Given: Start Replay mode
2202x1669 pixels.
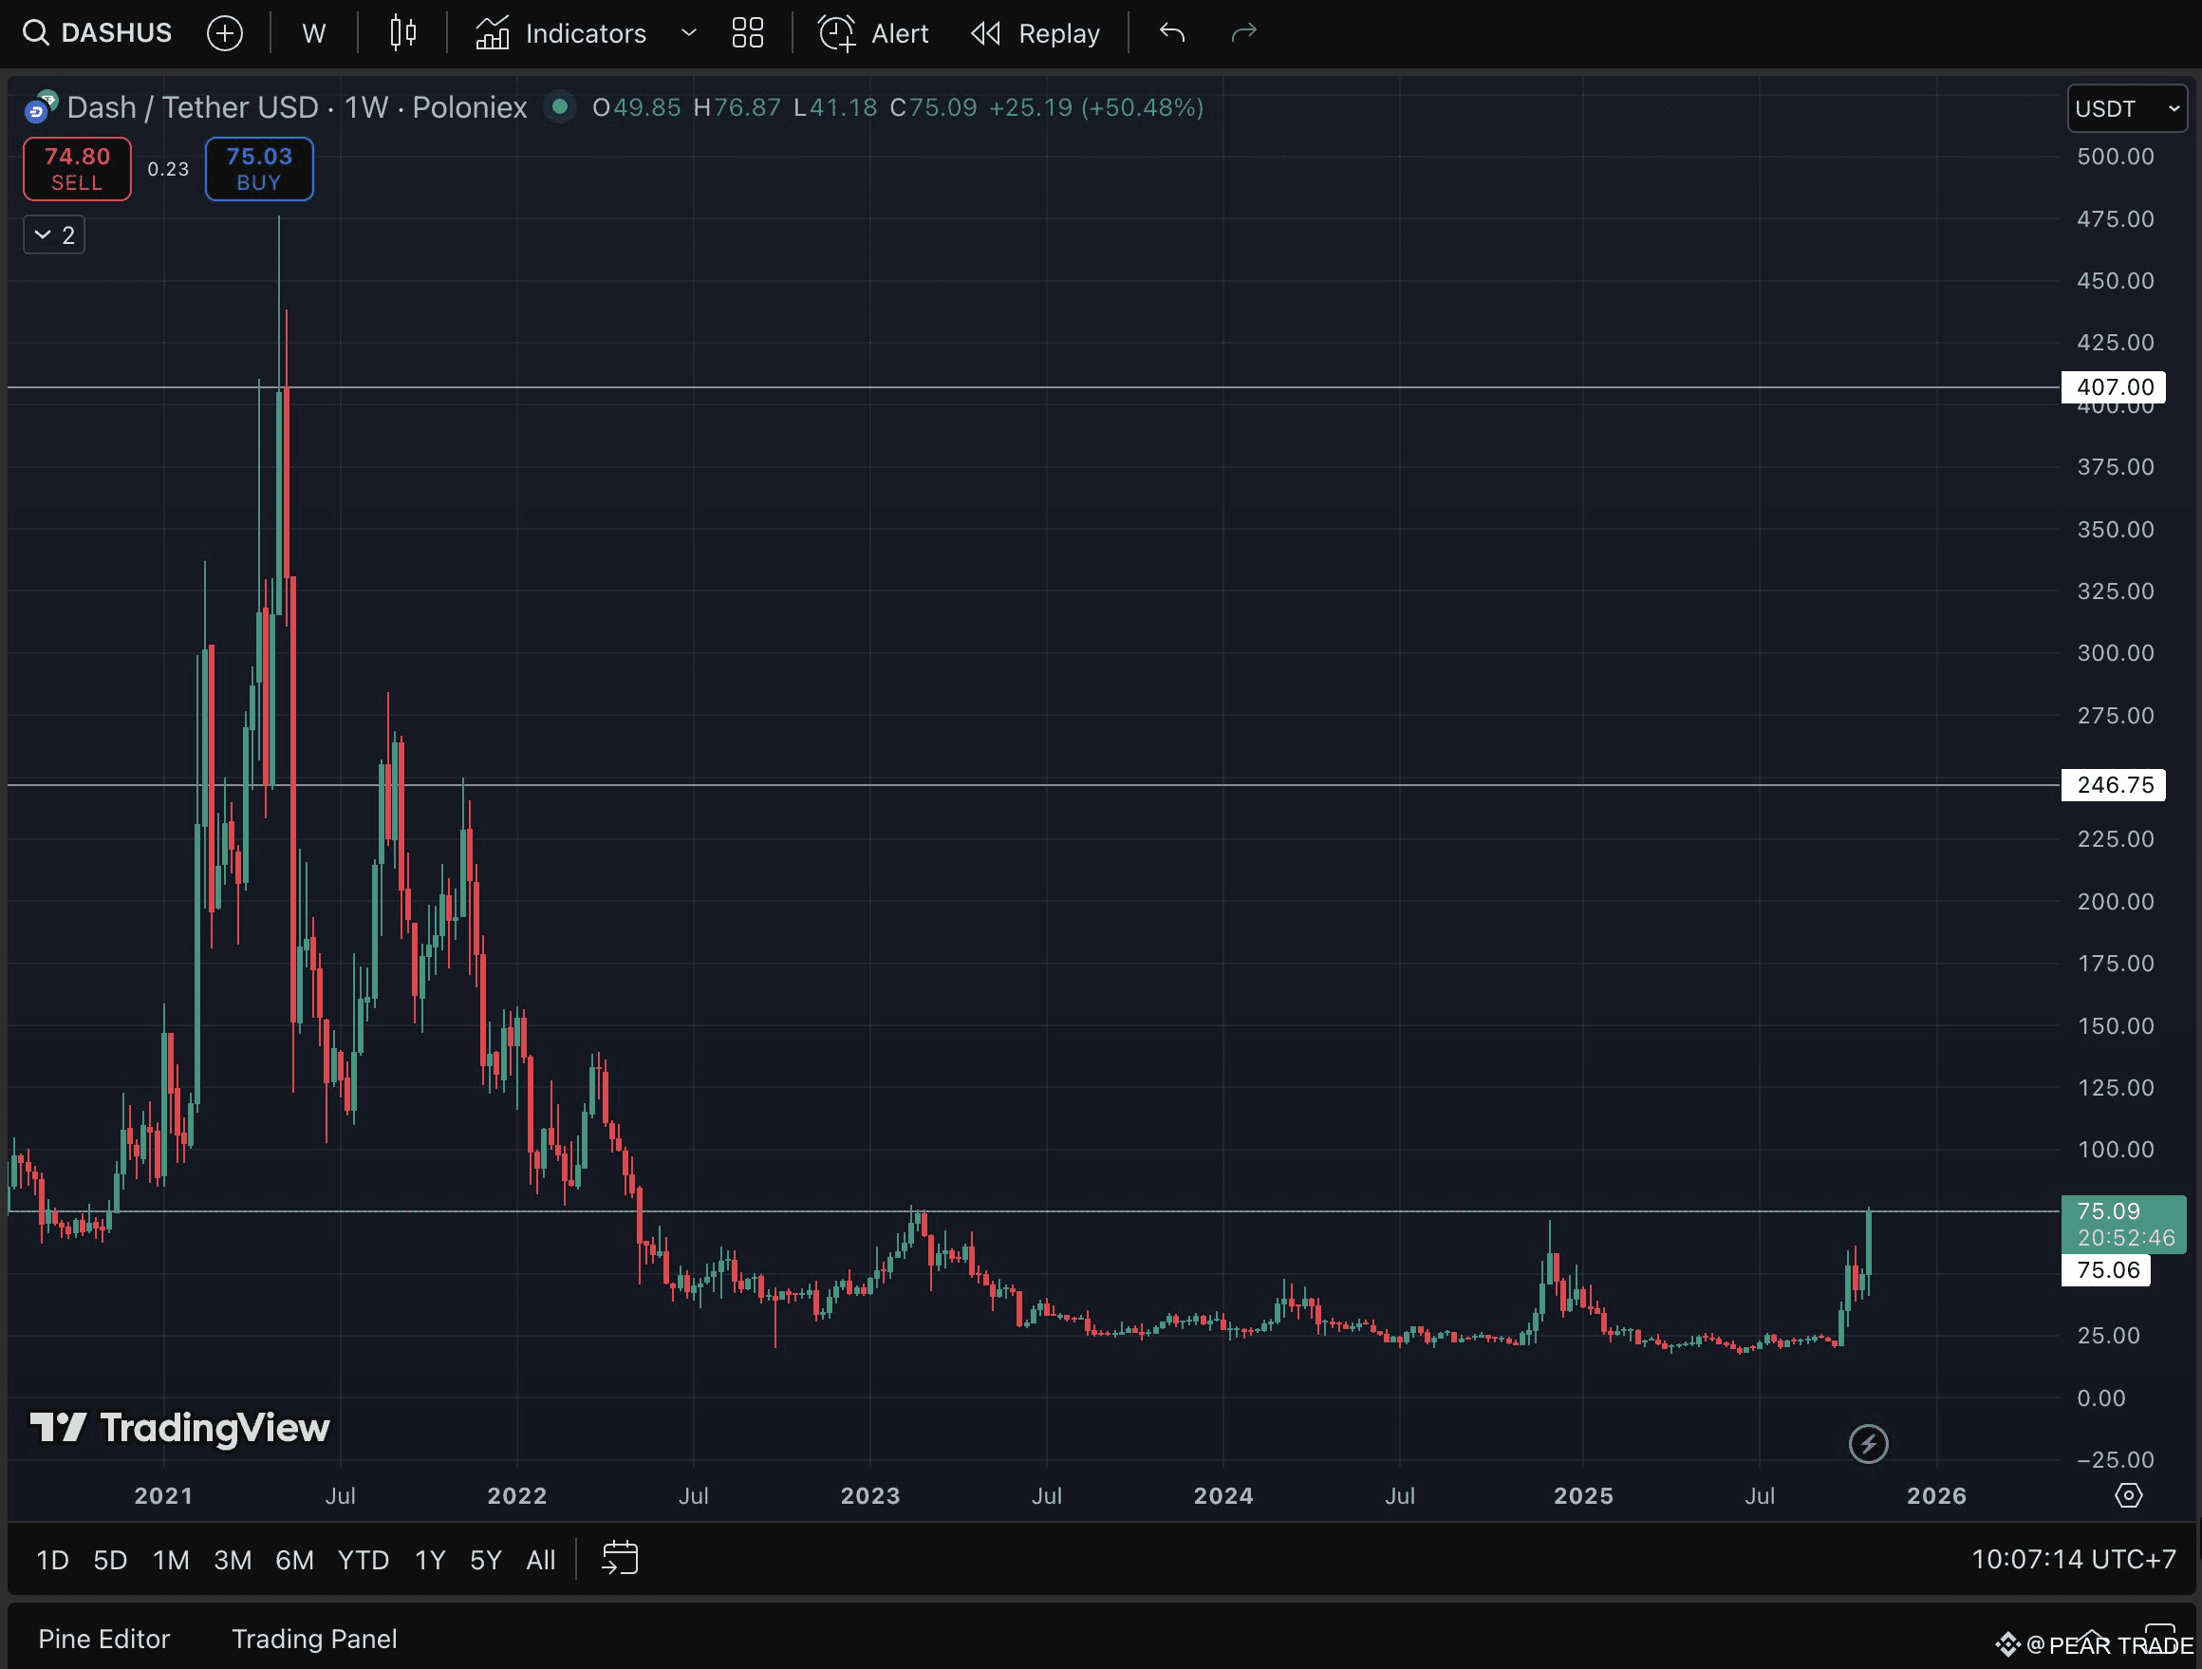Looking at the screenshot, I should [x=1034, y=33].
